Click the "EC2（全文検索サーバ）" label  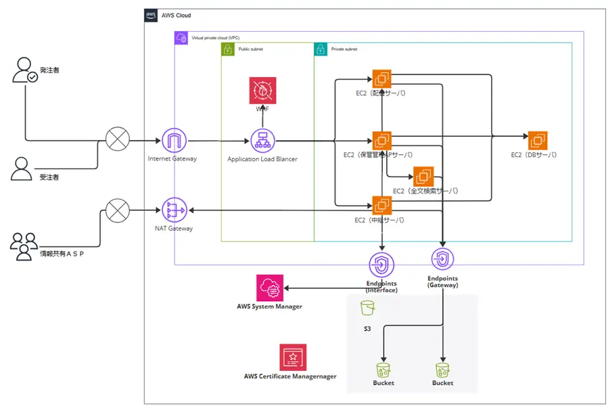(425, 191)
